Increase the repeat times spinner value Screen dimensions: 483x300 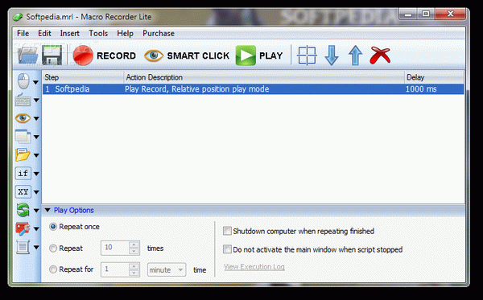pos(134,245)
